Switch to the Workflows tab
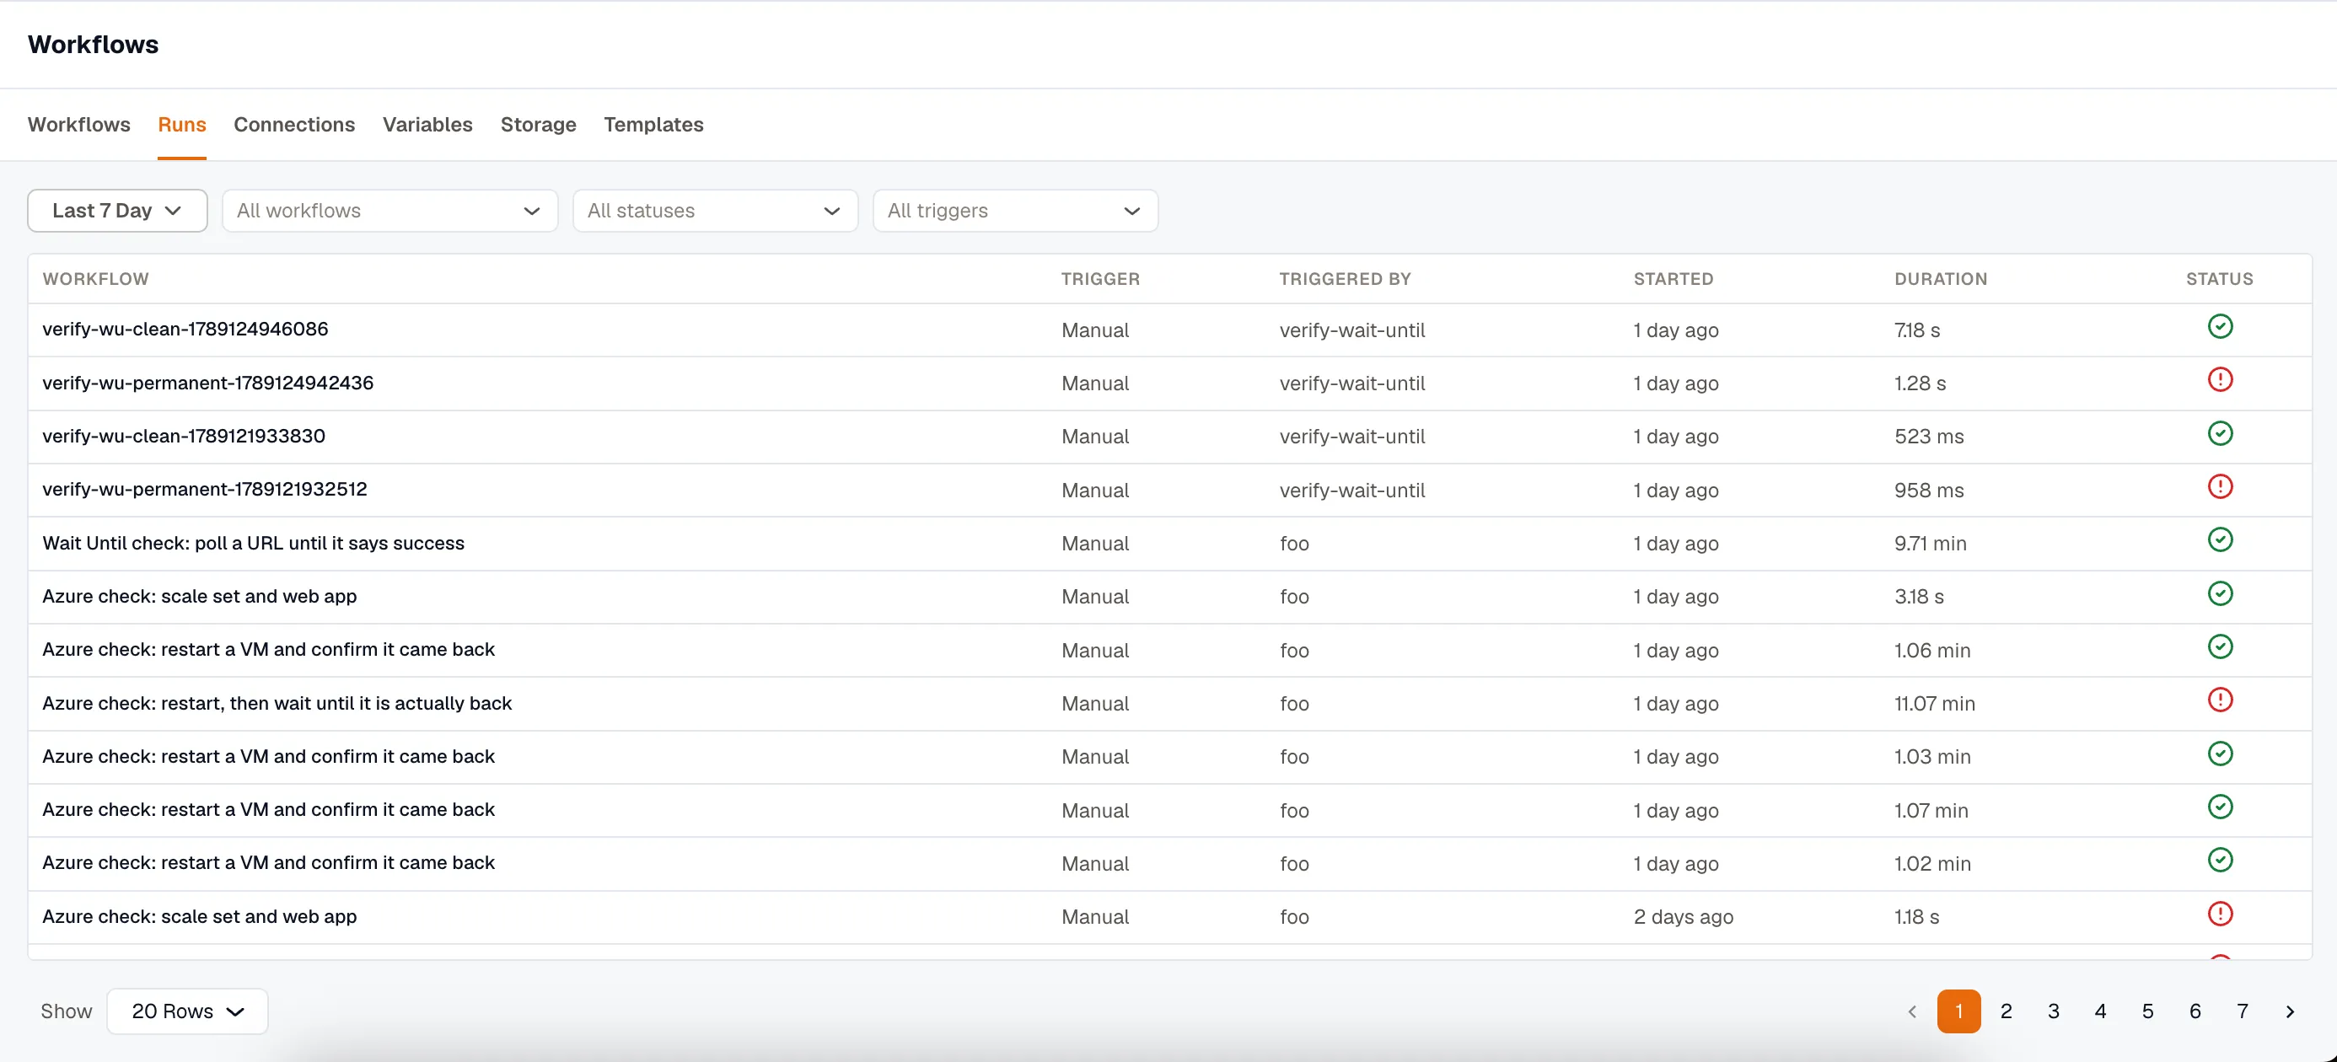This screenshot has width=2337, height=1062. pyautogui.click(x=79, y=124)
